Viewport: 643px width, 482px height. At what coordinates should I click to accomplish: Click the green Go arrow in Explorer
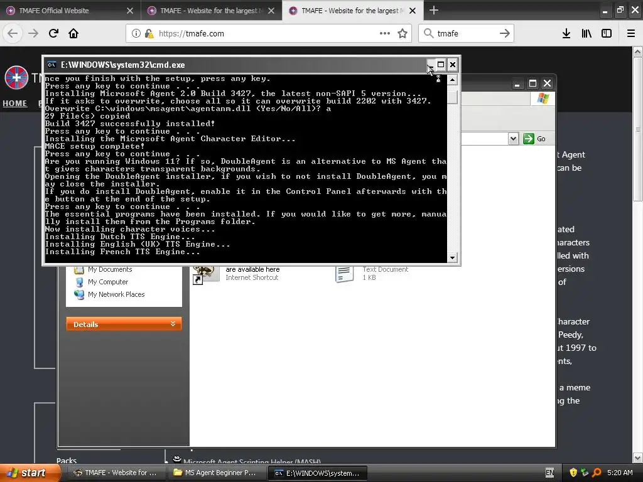[529, 139]
